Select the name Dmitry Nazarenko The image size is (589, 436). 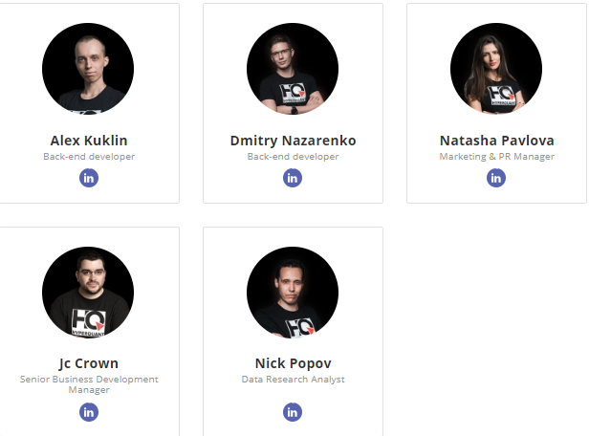(x=293, y=141)
